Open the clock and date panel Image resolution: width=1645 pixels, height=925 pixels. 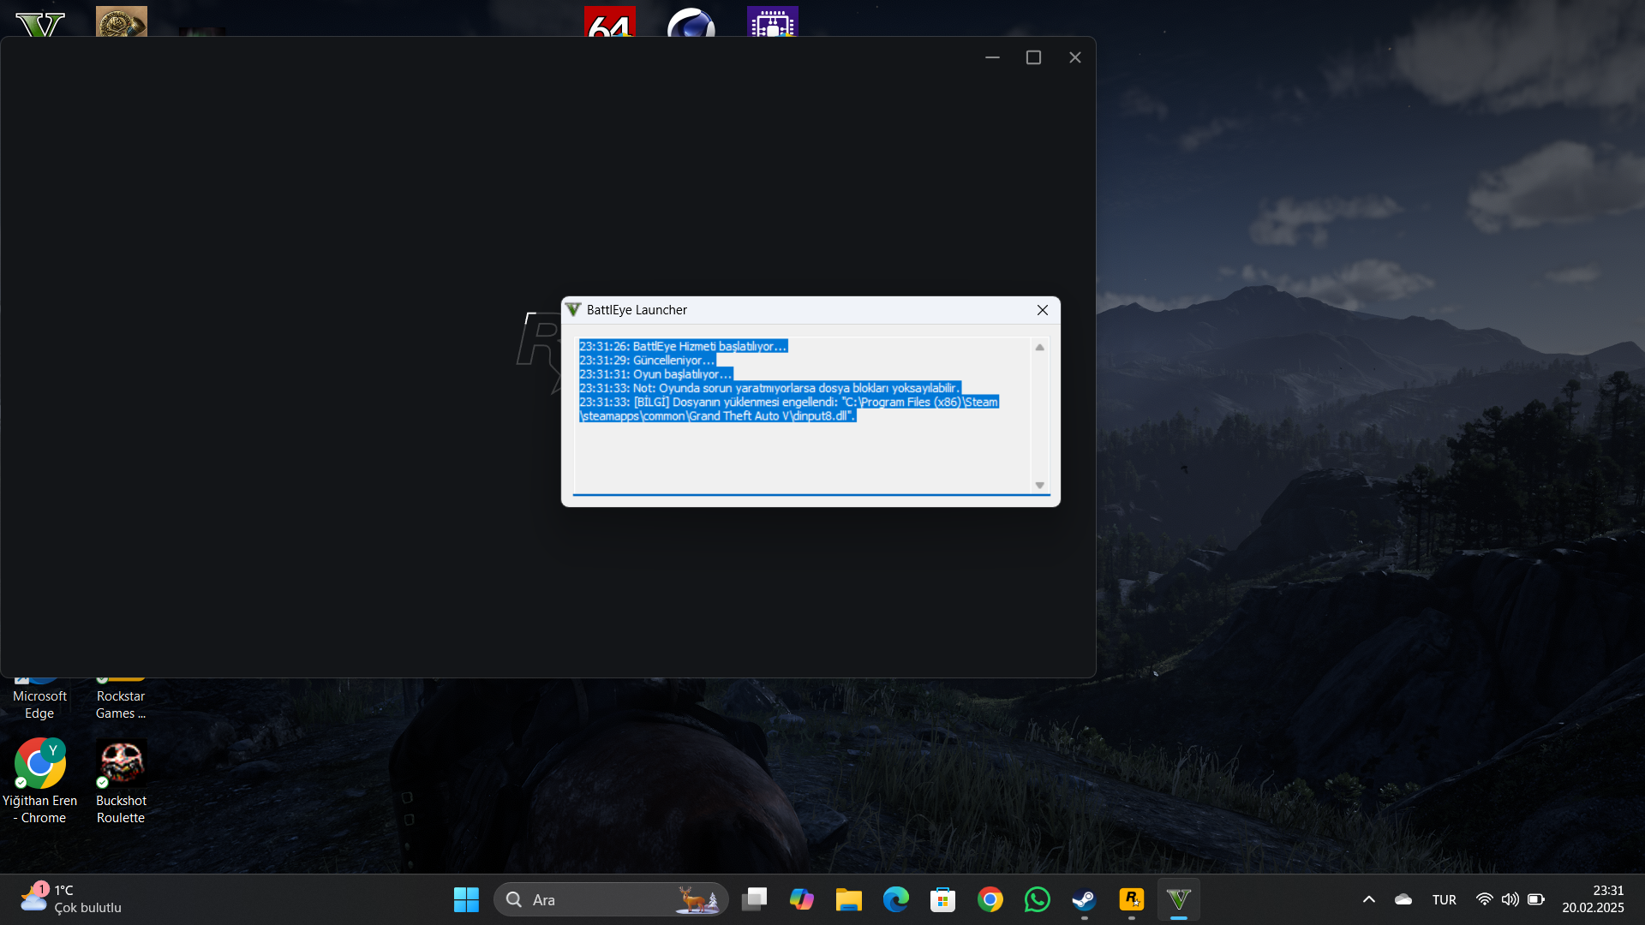(1592, 899)
